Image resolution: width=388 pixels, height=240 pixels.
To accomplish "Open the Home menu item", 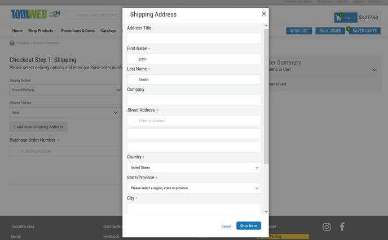I will point(17,31).
